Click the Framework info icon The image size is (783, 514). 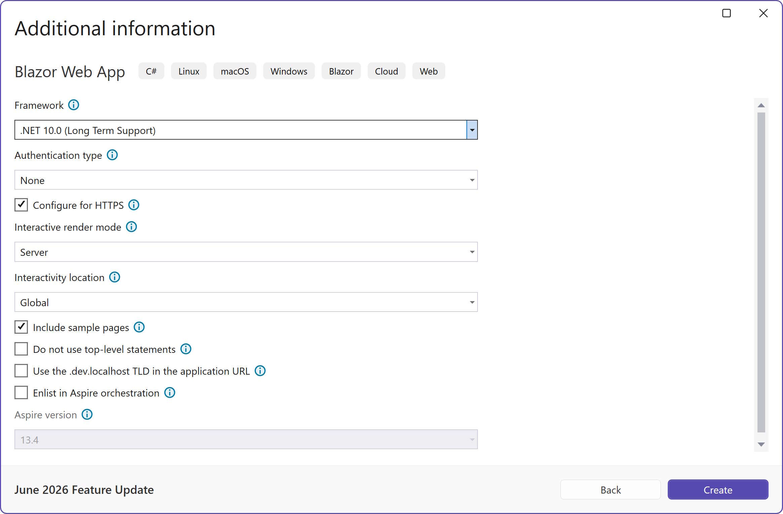74,105
